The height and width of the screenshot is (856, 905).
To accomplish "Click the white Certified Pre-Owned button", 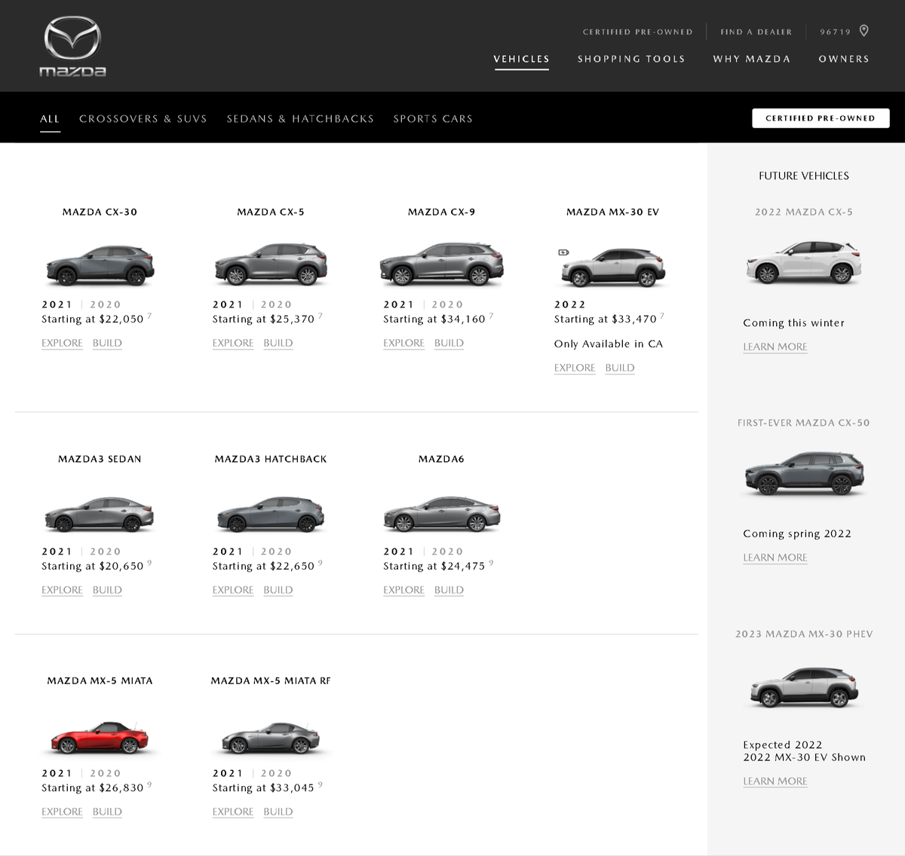I will [821, 118].
